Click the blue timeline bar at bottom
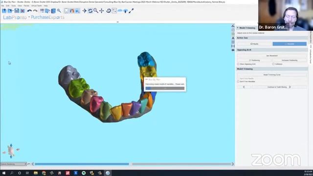This screenshot has height=176, width=313. pyautogui.click(x=82, y=164)
